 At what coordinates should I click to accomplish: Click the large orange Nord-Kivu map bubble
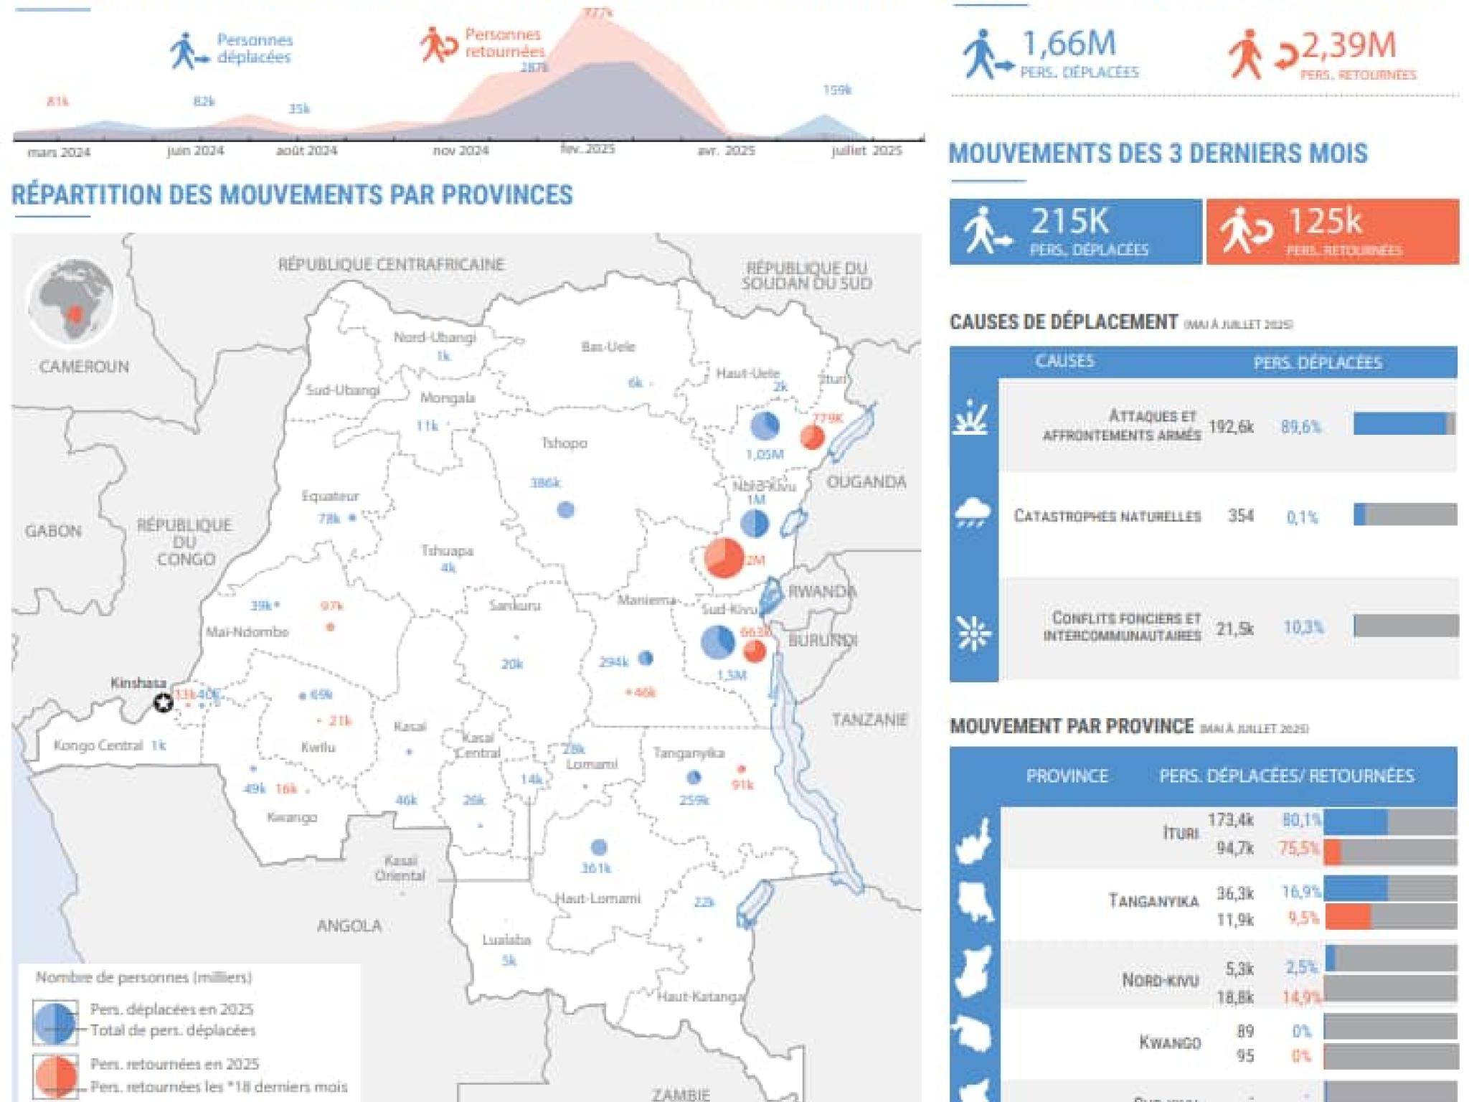pyautogui.click(x=724, y=557)
